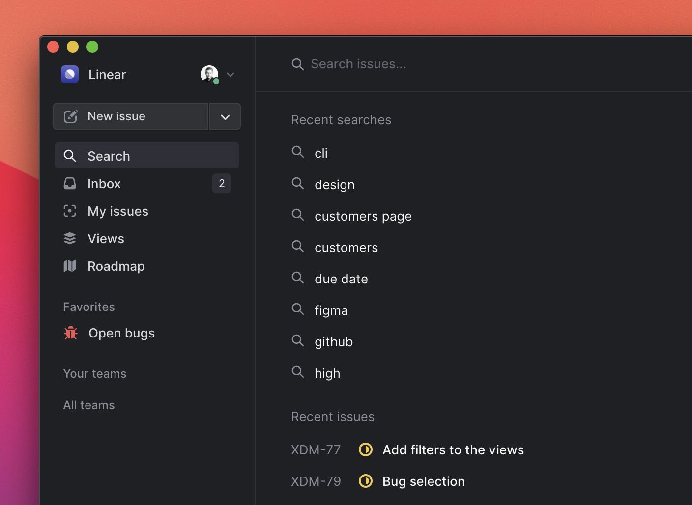Click the magnifier icon in the search bar

297,64
